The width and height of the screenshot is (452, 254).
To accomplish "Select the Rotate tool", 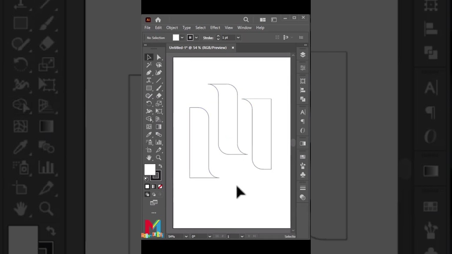I will 149,104.
